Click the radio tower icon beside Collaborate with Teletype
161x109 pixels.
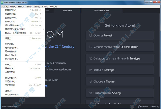point(91,59)
